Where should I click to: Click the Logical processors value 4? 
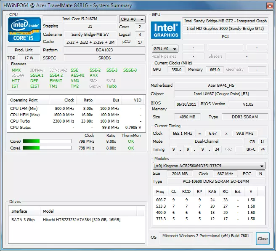click(x=140, y=35)
